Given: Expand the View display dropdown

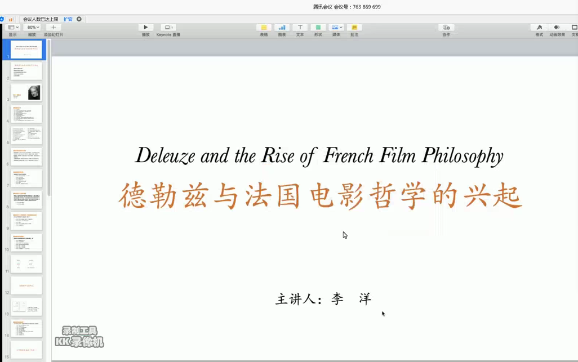Looking at the screenshot, I should pos(12,27).
